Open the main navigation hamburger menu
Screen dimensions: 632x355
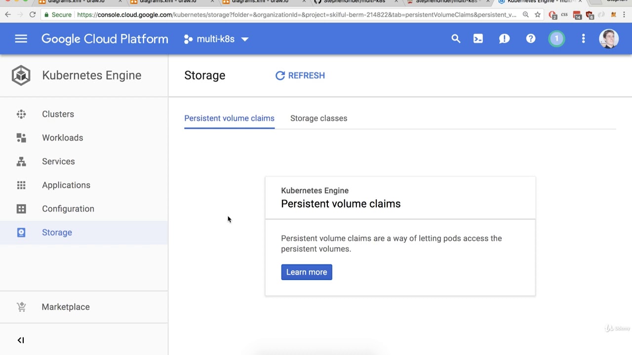(21, 39)
